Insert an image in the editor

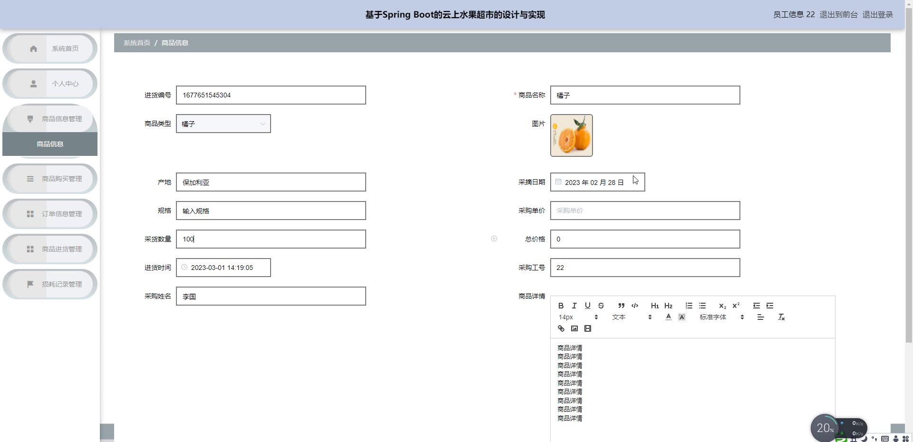(x=574, y=328)
